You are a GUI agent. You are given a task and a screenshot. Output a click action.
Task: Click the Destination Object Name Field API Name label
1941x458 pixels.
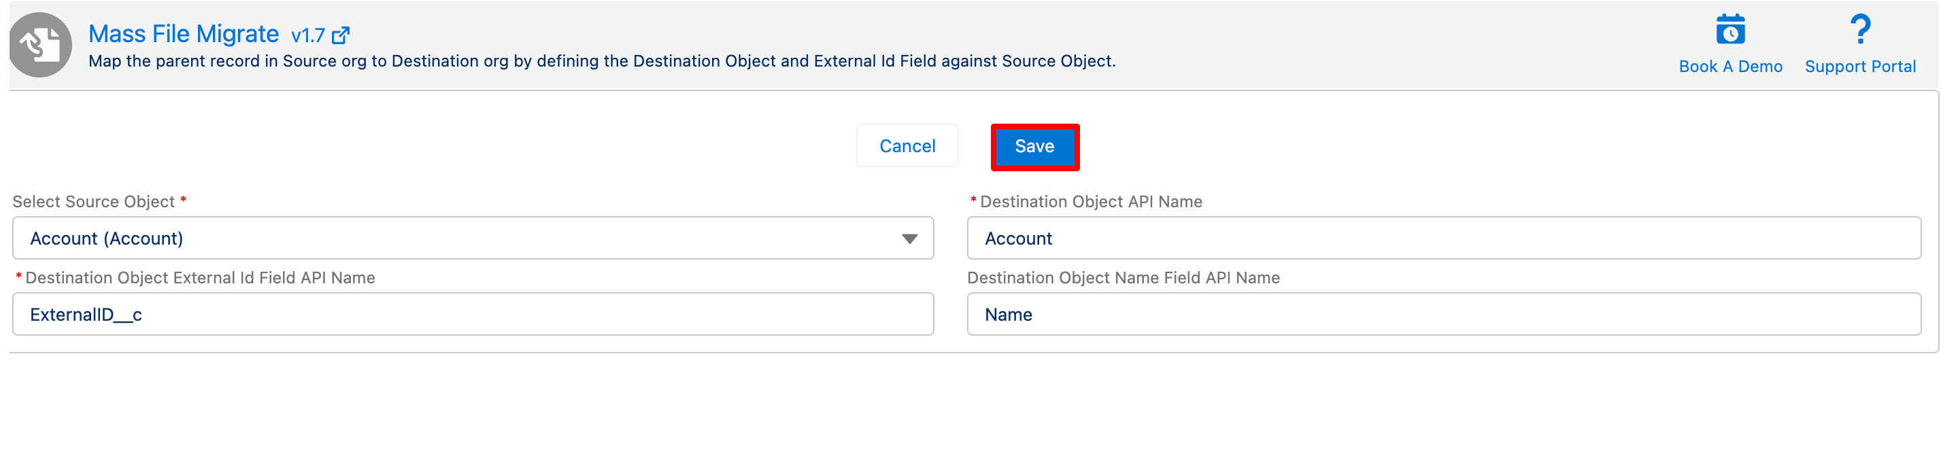click(1123, 278)
